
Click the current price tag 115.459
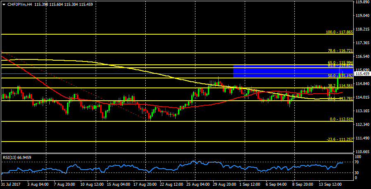(362, 74)
